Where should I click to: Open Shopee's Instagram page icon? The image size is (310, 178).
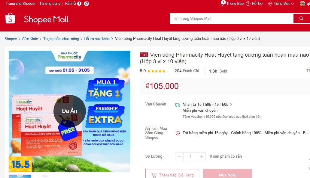87,4
